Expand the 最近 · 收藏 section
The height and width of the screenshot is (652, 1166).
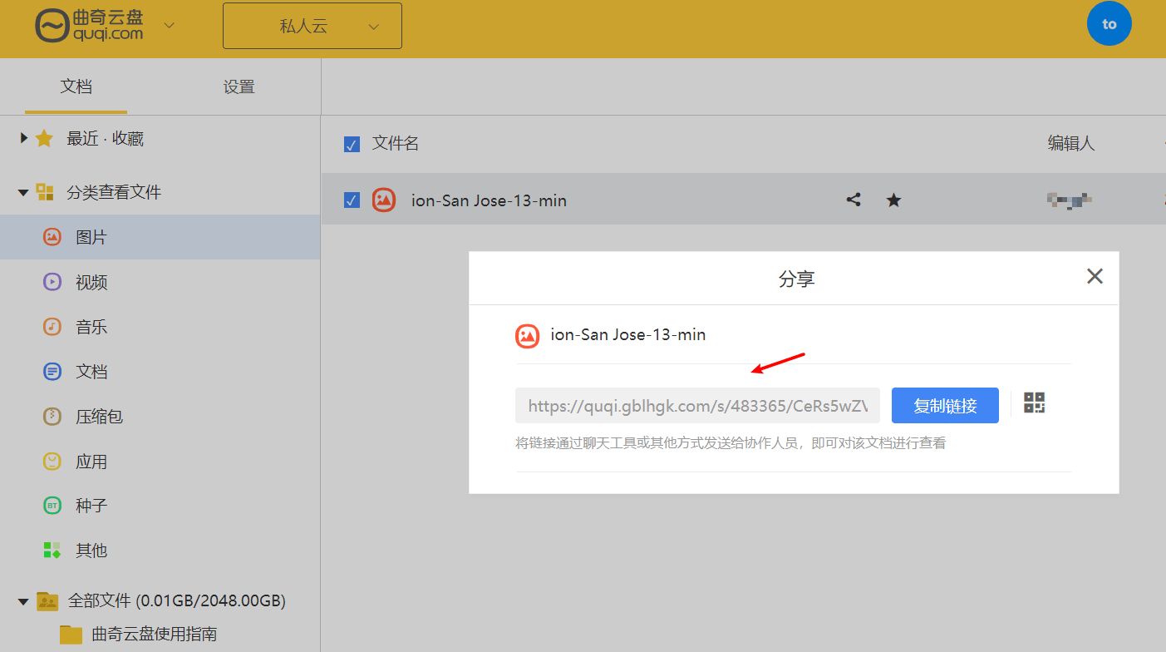24,138
